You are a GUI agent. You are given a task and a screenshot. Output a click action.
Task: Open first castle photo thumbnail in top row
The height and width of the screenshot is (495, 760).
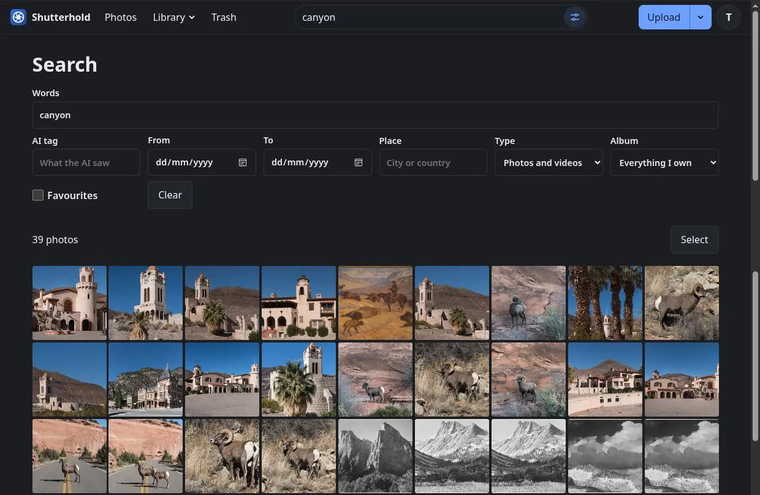coord(69,303)
